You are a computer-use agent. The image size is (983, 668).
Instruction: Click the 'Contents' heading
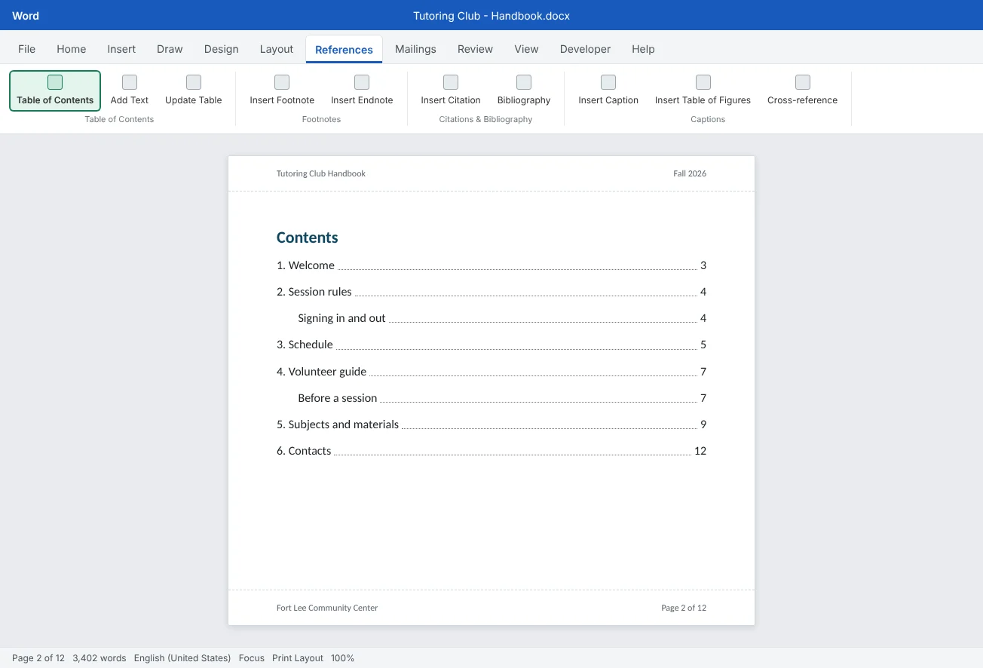point(308,237)
